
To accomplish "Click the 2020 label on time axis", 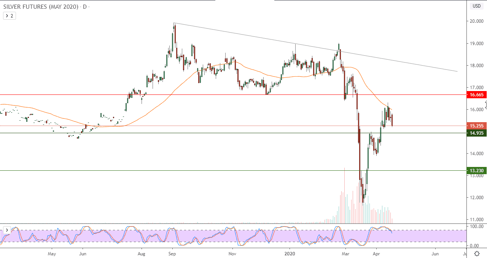I will (x=290, y=253).
